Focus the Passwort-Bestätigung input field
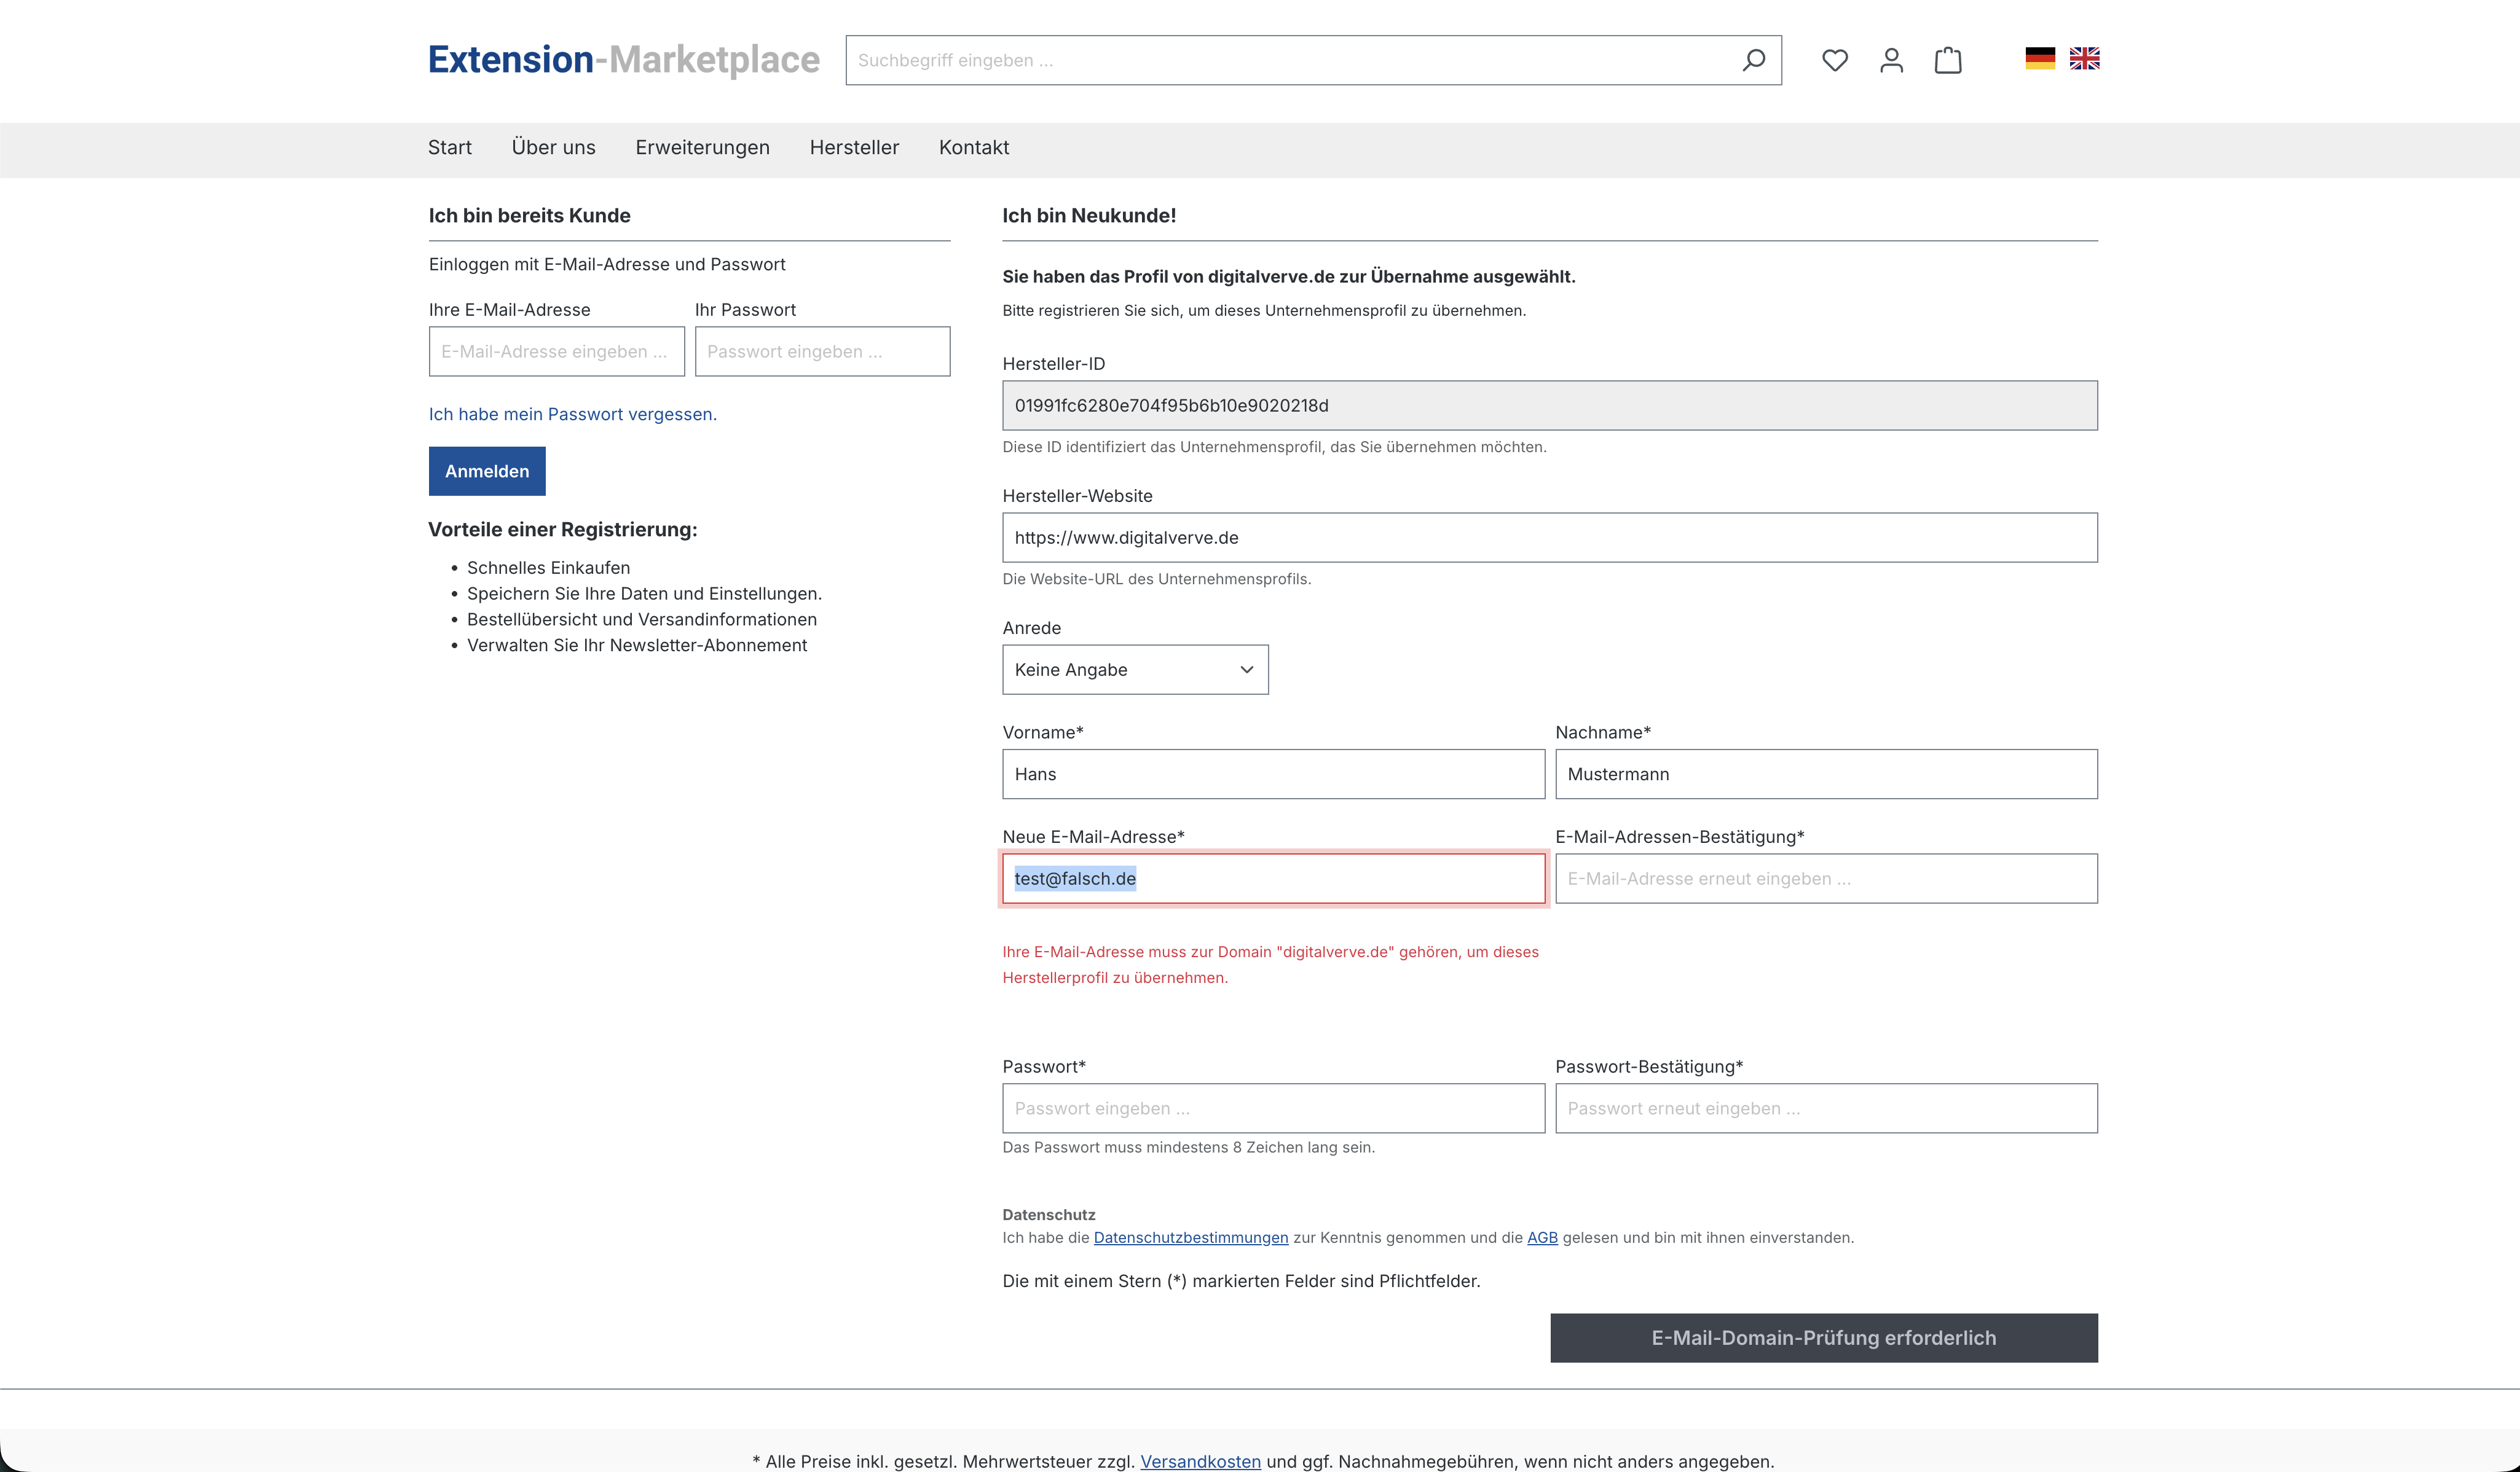The height and width of the screenshot is (1472, 2520). 1825,1108
